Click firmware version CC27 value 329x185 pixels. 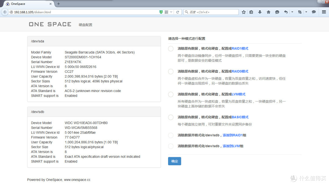coord(69,72)
